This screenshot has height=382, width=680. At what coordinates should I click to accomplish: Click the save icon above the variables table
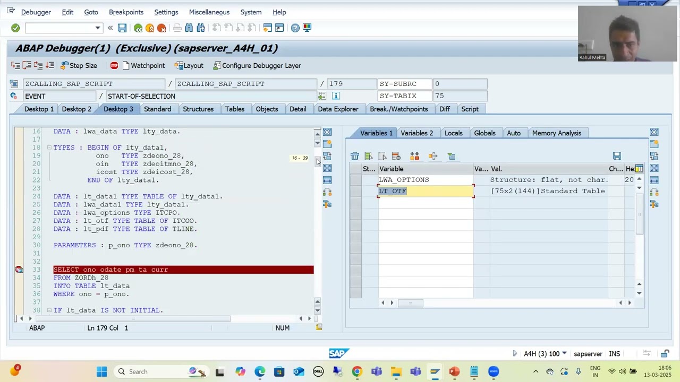pyautogui.click(x=617, y=156)
